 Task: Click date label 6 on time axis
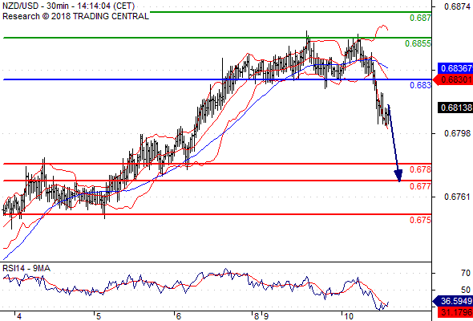tap(179, 316)
